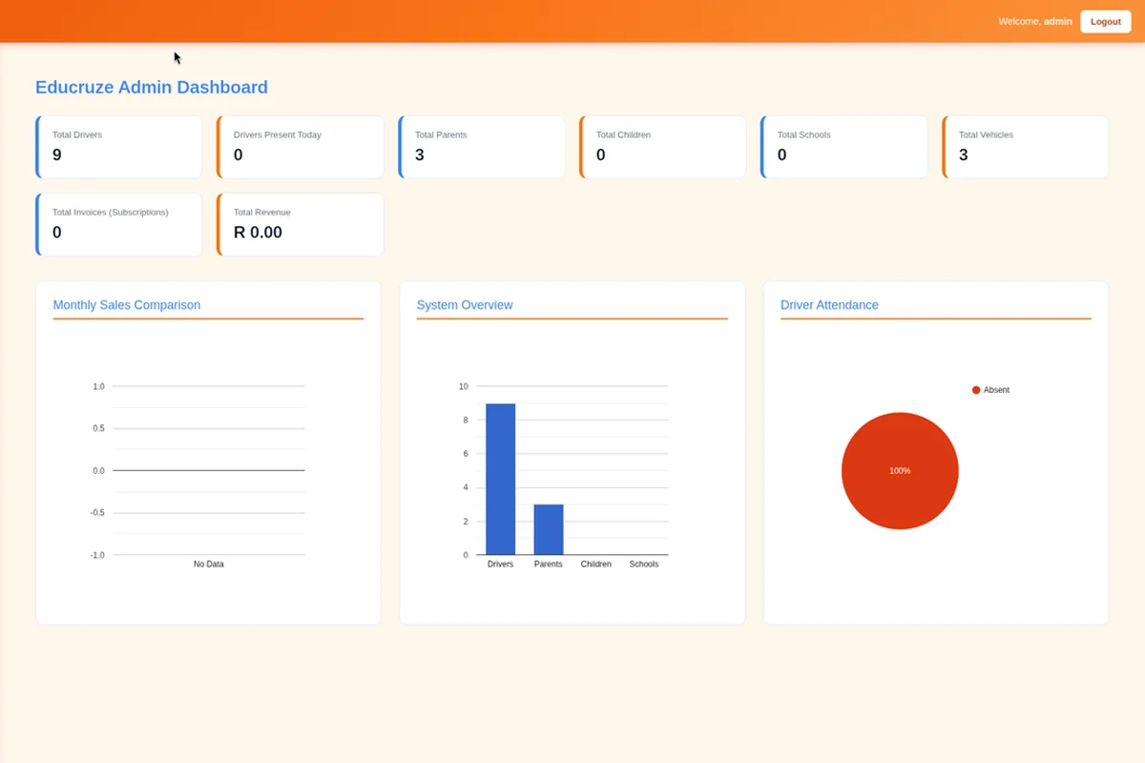Click the Absent legend label
The width and height of the screenshot is (1145, 763).
pyautogui.click(x=996, y=390)
